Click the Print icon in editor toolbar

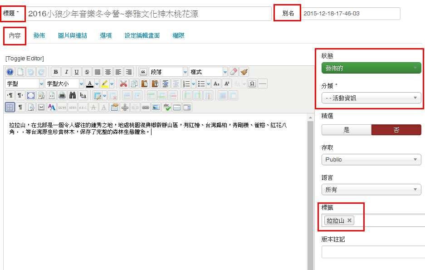click(62, 95)
